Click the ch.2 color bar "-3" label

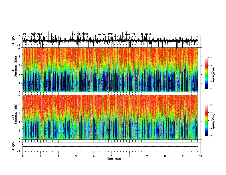click(210, 105)
